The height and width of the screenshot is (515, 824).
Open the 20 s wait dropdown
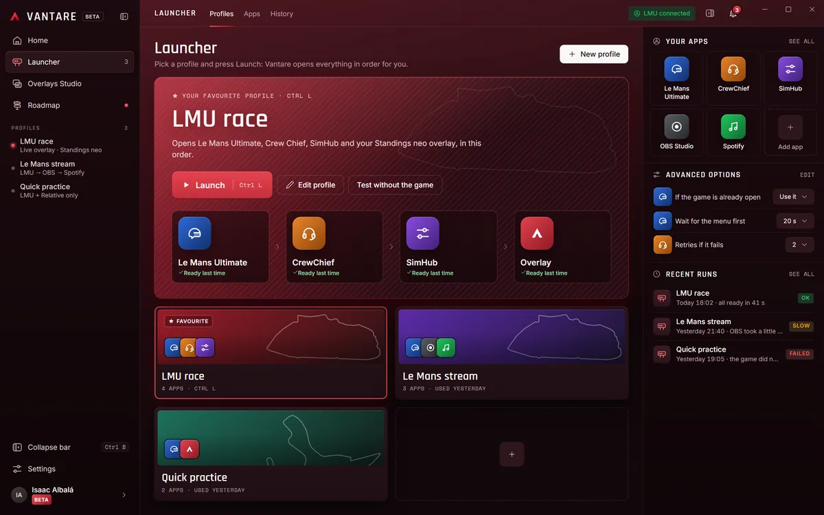coord(795,221)
